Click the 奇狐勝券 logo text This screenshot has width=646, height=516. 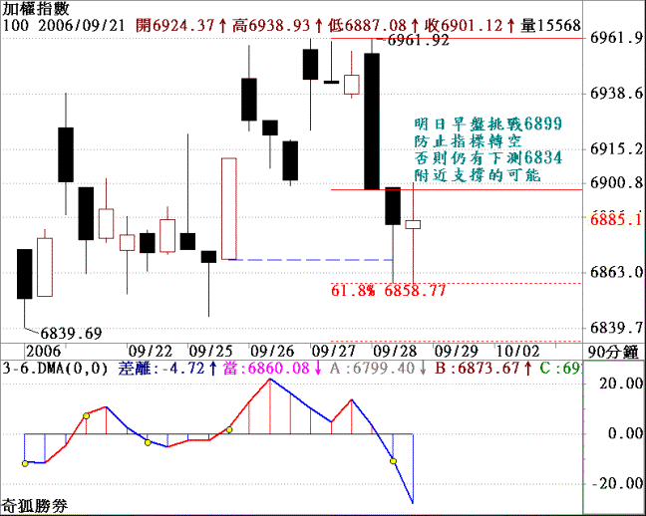click(x=32, y=505)
